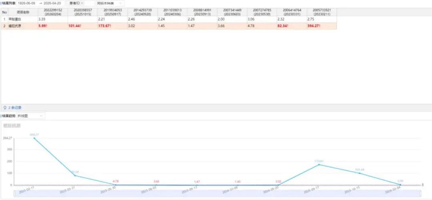This screenshot has height=200, width=432.
Task: Select row 1 in the results table
Action: tap(169, 19)
